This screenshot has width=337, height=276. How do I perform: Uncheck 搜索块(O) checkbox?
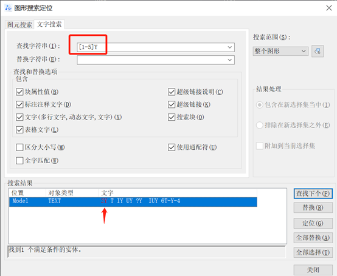172,117
